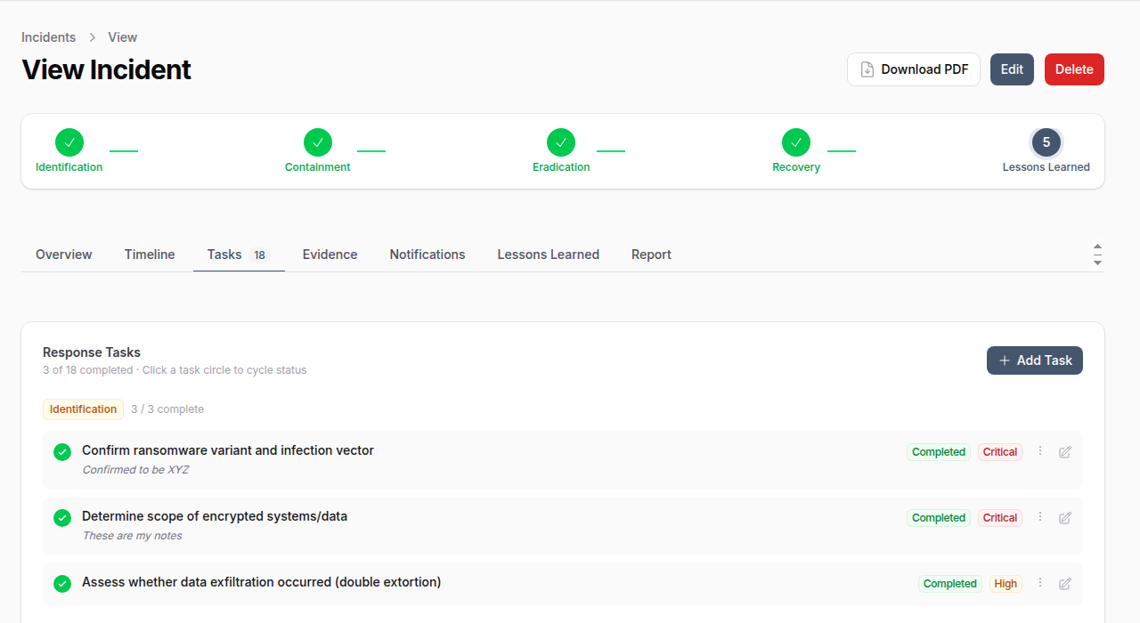Click the download icon in Download PDF button
Image resolution: width=1140 pixels, height=623 pixels.
866,69
